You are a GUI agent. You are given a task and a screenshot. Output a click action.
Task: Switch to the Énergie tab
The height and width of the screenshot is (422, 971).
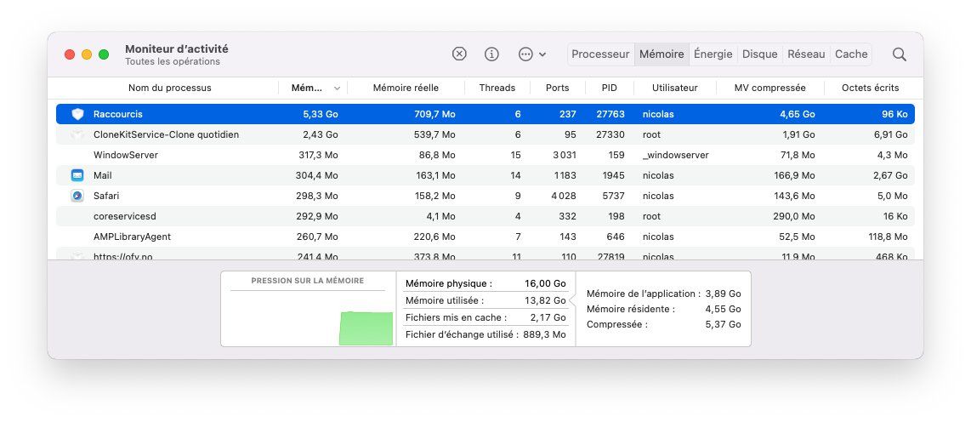pos(713,54)
